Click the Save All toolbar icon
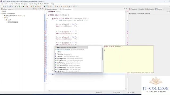The height and width of the screenshot is (95, 170). point(7,6)
